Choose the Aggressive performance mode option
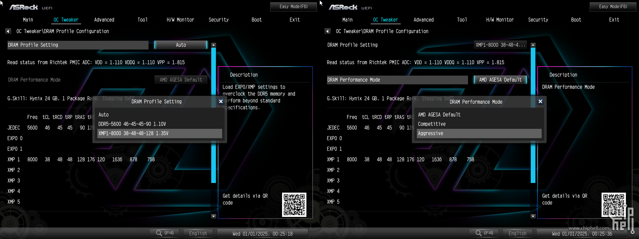Image resolution: width=639 pixels, height=239 pixels. 479,133
